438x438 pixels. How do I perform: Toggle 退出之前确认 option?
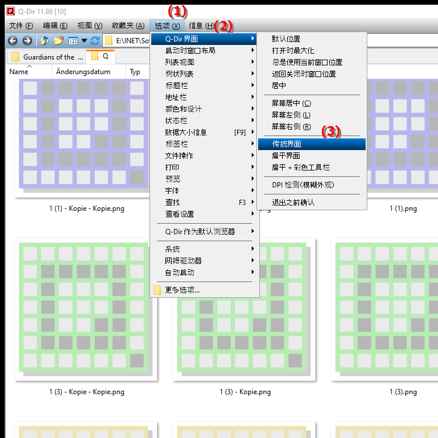tap(312, 202)
